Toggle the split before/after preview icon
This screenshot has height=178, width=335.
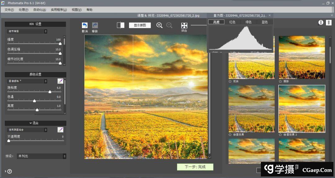point(121,25)
